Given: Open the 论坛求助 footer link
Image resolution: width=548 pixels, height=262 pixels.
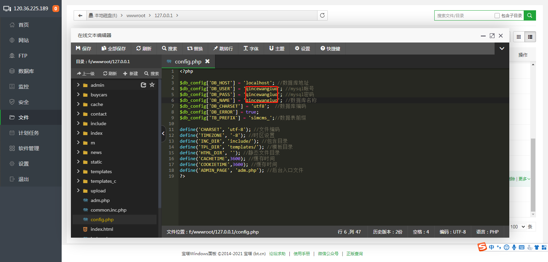Looking at the screenshot, I should [x=277, y=254].
